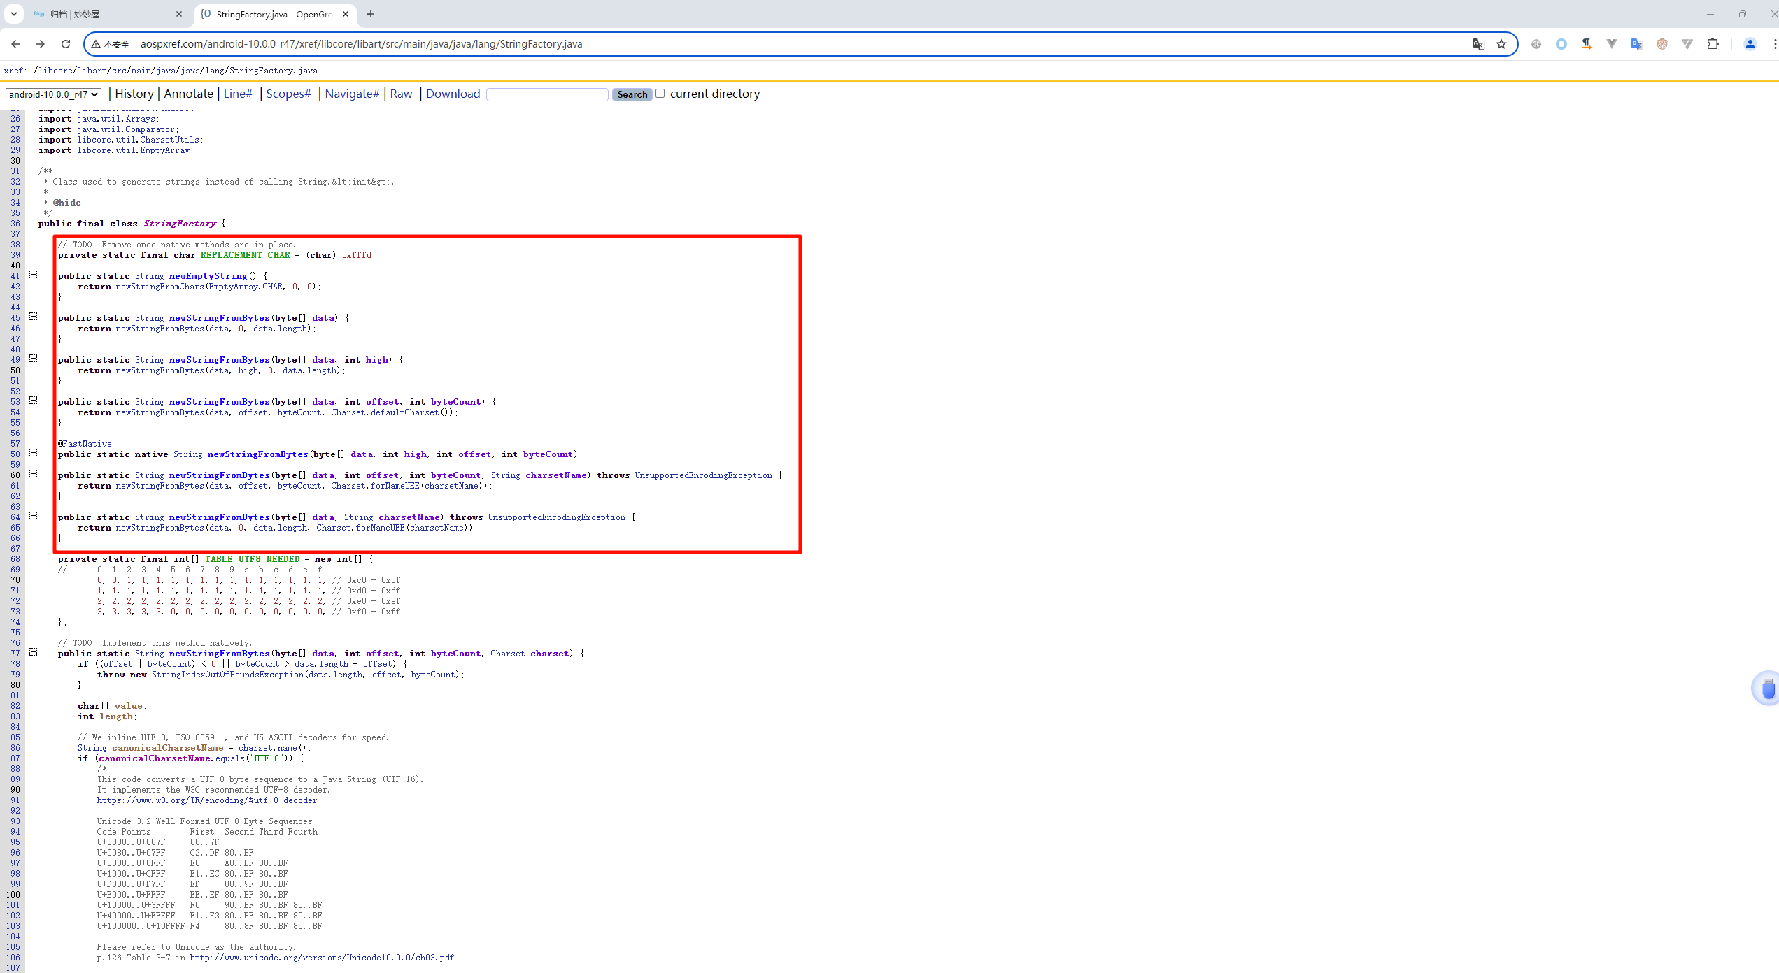Click the translate page icon in address bar
The image size is (1779, 973).
[x=1478, y=44]
